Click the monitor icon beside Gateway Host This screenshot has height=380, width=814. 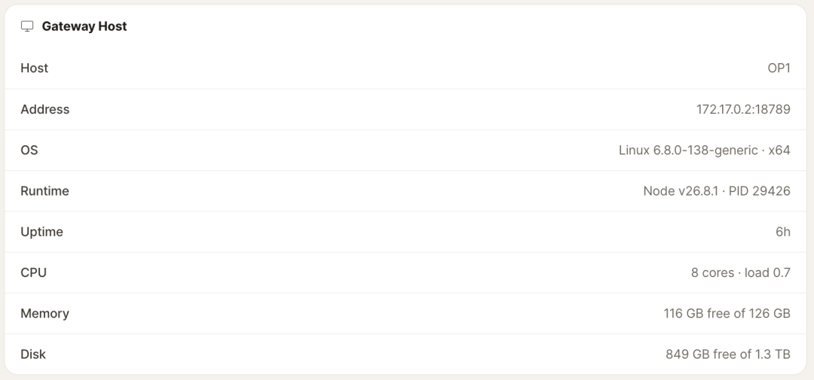27,26
